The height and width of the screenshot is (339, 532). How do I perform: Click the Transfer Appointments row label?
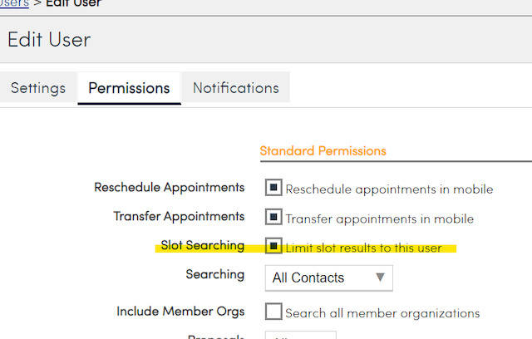click(179, 217)
